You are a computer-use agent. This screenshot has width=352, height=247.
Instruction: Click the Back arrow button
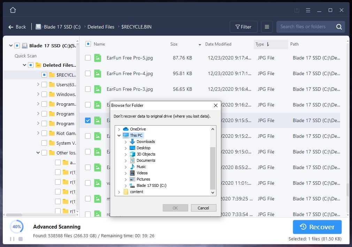tap(17, 27)
